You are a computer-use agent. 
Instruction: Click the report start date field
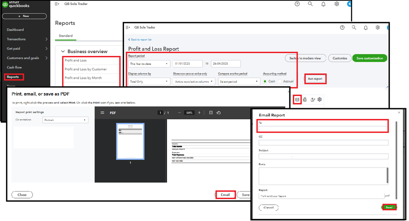[188, 64]
